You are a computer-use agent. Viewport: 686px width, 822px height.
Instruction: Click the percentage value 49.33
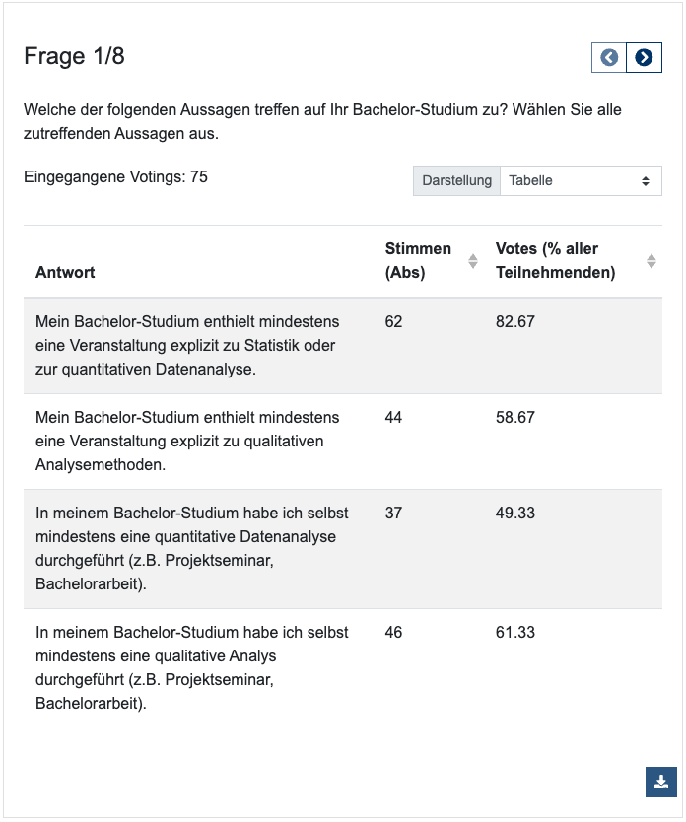pyautogui.click(x=515, y=514)
